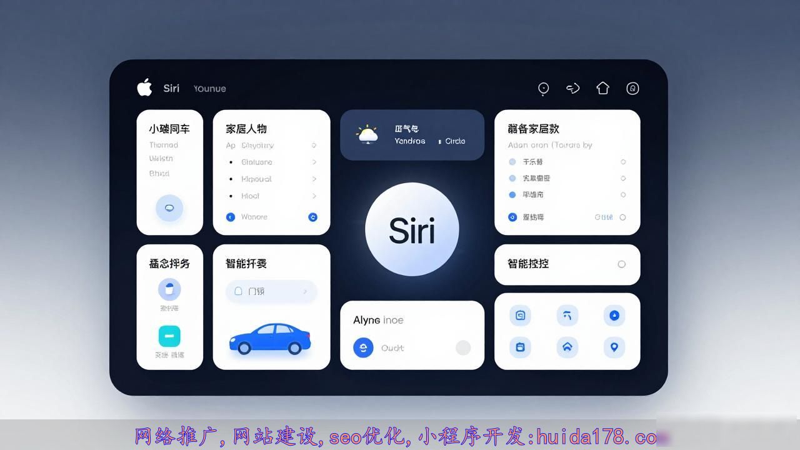Image resolution: width=800 pixels, height=450 pixels.
Task: Click the 家居人物 card title
Action: coord(246,129)
